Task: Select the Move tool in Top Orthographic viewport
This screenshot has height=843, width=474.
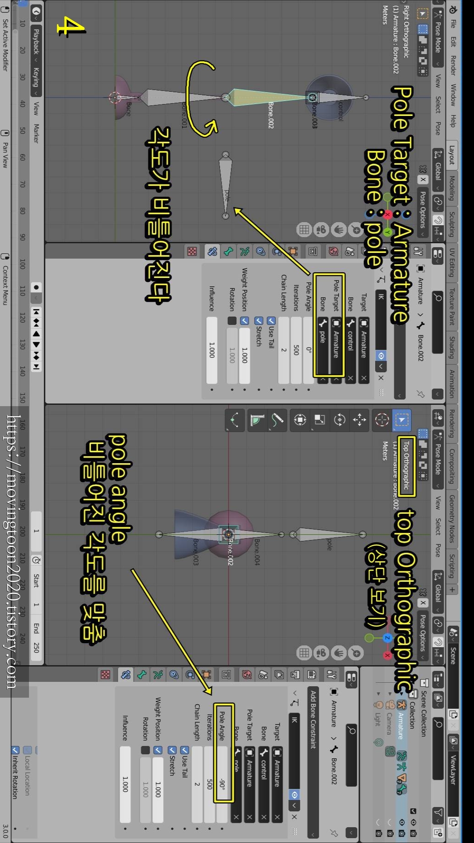Action: pos(359,420)
